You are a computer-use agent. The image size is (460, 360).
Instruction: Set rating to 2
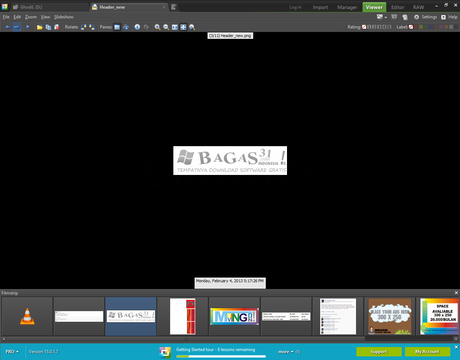374,27
